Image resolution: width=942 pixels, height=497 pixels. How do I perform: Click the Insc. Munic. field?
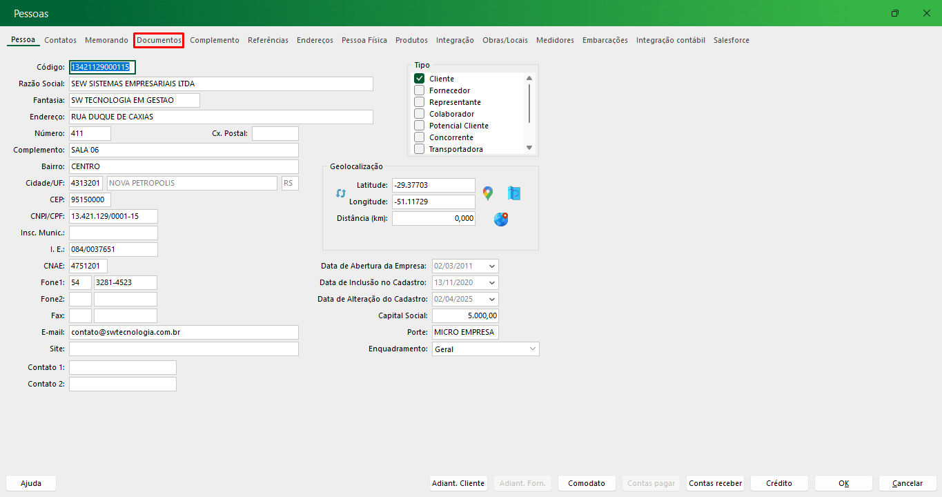[x=113, y=233]
